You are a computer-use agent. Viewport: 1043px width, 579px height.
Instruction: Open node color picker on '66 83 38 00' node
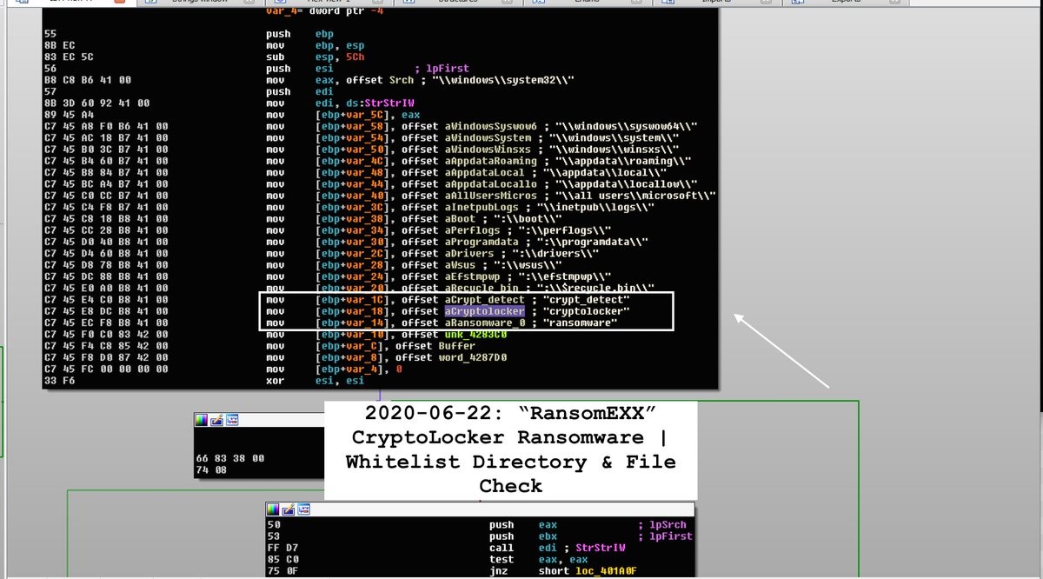pos(202,421)
